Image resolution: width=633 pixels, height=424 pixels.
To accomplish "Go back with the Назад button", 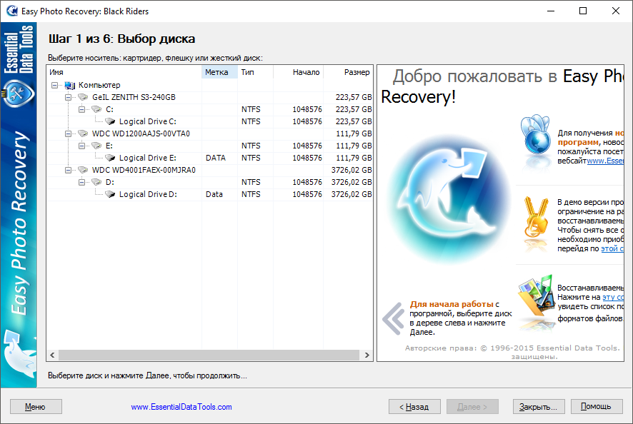I will 414,407.
